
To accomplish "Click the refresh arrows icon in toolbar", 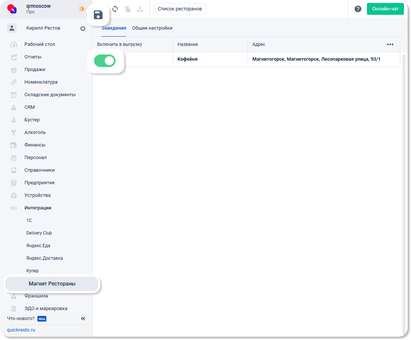I will click(x=115, y=9).
